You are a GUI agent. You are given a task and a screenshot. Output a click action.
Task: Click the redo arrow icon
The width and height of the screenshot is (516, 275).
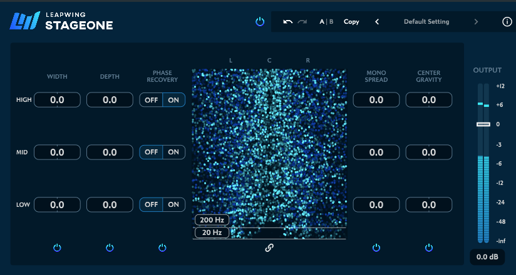pyautogui.click(x=302, y=22)
